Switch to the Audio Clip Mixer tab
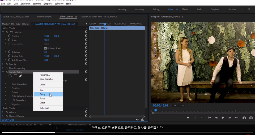This screenshot has width=255, height=135. tap(99, 16)
